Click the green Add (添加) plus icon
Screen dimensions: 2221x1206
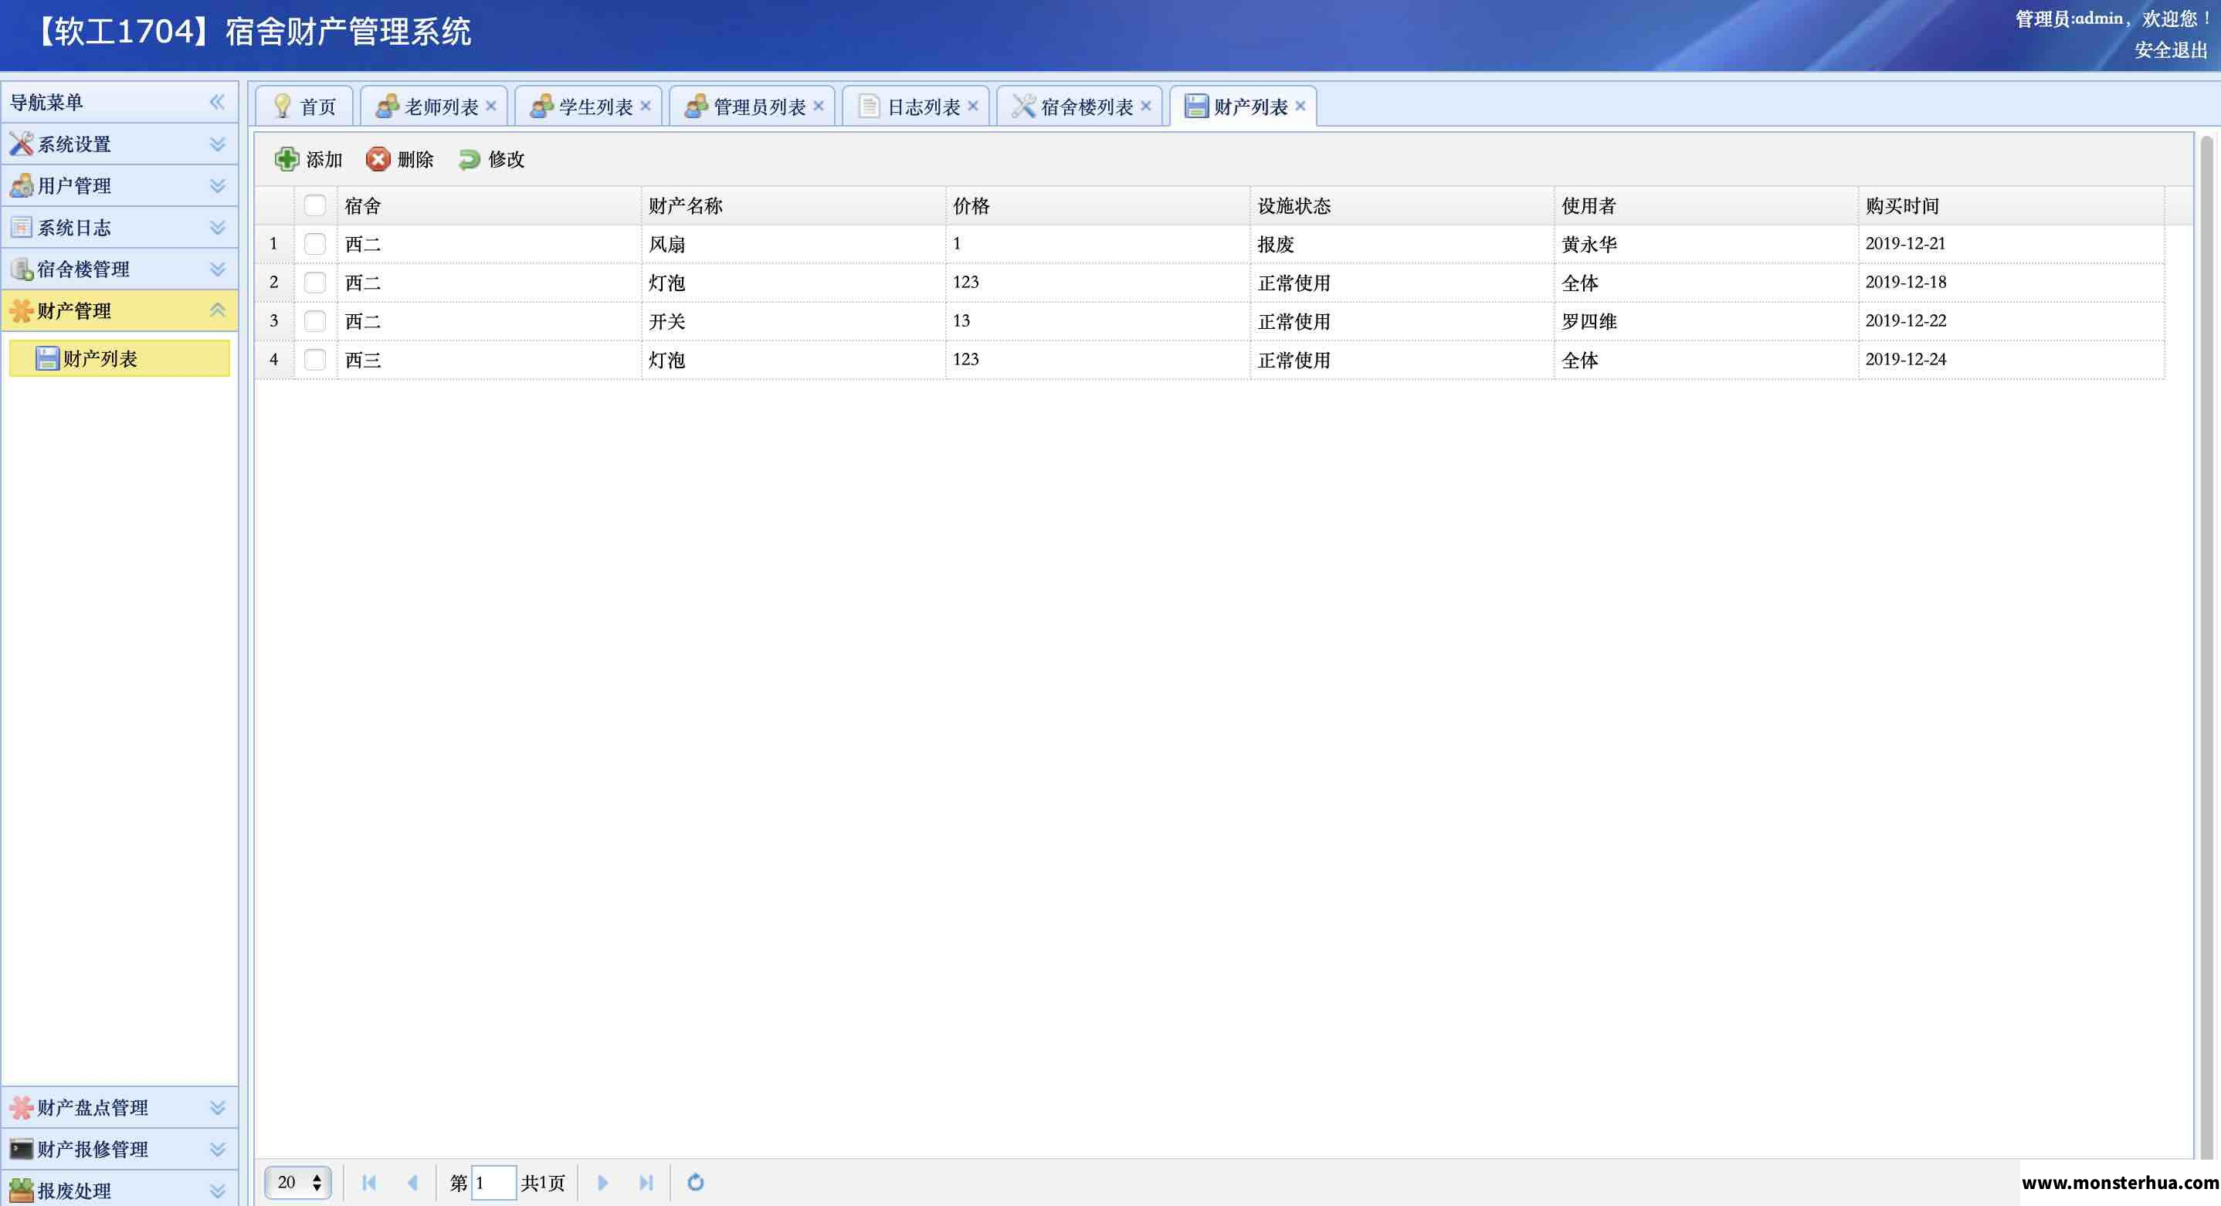[x=287, y=158]
